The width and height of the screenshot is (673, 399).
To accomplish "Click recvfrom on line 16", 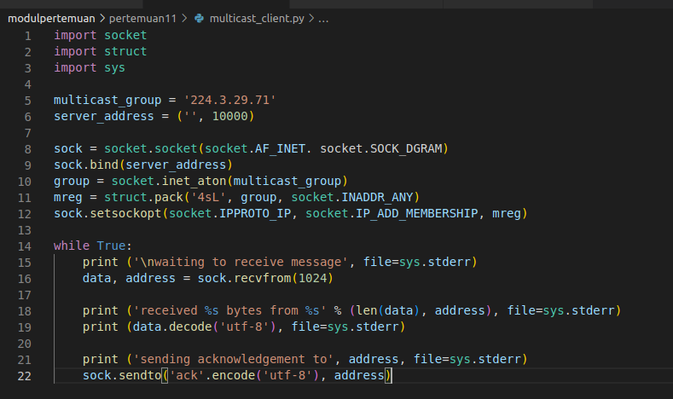I will click(x=262, y=279).
